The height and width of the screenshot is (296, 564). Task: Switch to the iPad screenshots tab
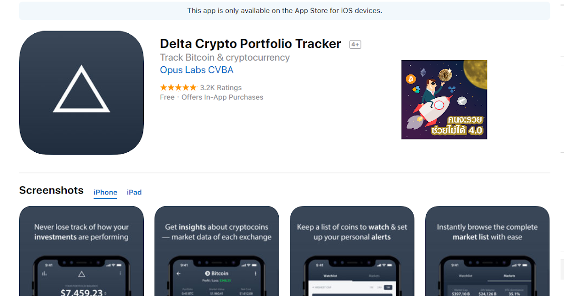tap(134, 192)
